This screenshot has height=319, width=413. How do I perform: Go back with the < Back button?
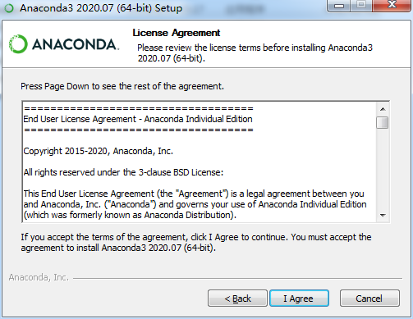237,298
